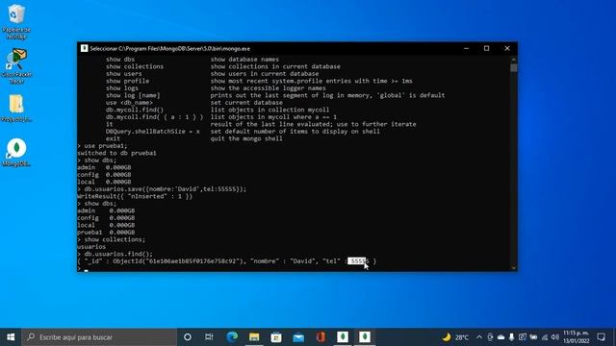
Task: Click the scrollbar up arrow in console
Action: point(513,60)
